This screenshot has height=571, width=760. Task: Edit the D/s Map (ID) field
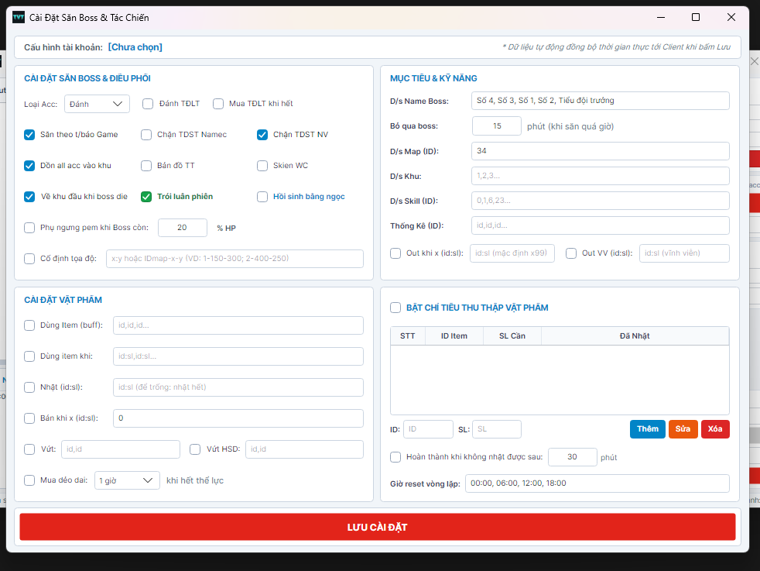tap(600, 151)
